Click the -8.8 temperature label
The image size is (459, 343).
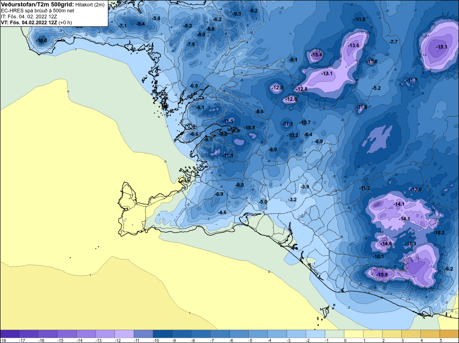210,29
